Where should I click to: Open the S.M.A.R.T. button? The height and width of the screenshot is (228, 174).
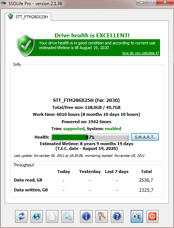click(145, 137)
